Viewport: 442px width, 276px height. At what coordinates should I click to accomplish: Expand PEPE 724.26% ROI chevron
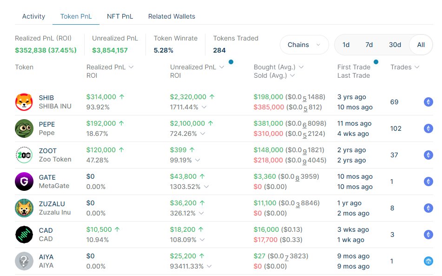coord(203,134)
